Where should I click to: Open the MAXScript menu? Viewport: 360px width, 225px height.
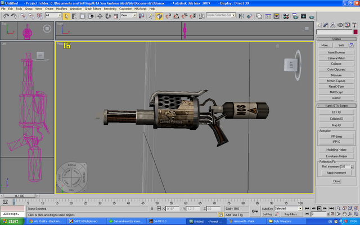(140, 9)
